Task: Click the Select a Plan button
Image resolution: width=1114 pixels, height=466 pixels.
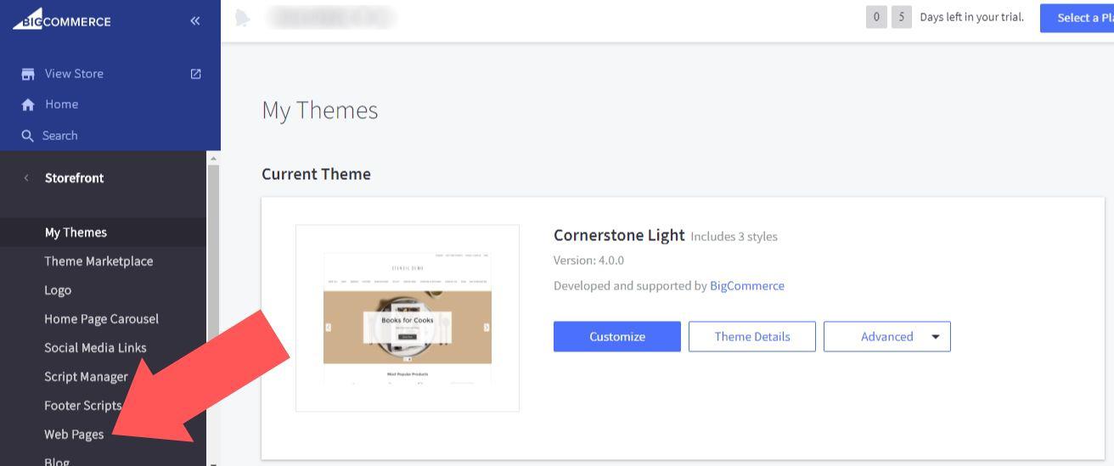Action: pos(1077,17)
